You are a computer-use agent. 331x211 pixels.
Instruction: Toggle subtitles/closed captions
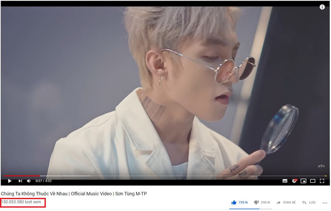285,181
